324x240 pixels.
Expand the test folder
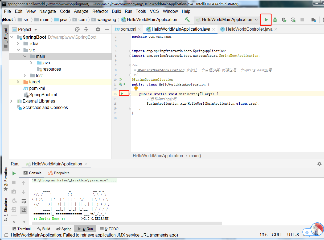25,76
